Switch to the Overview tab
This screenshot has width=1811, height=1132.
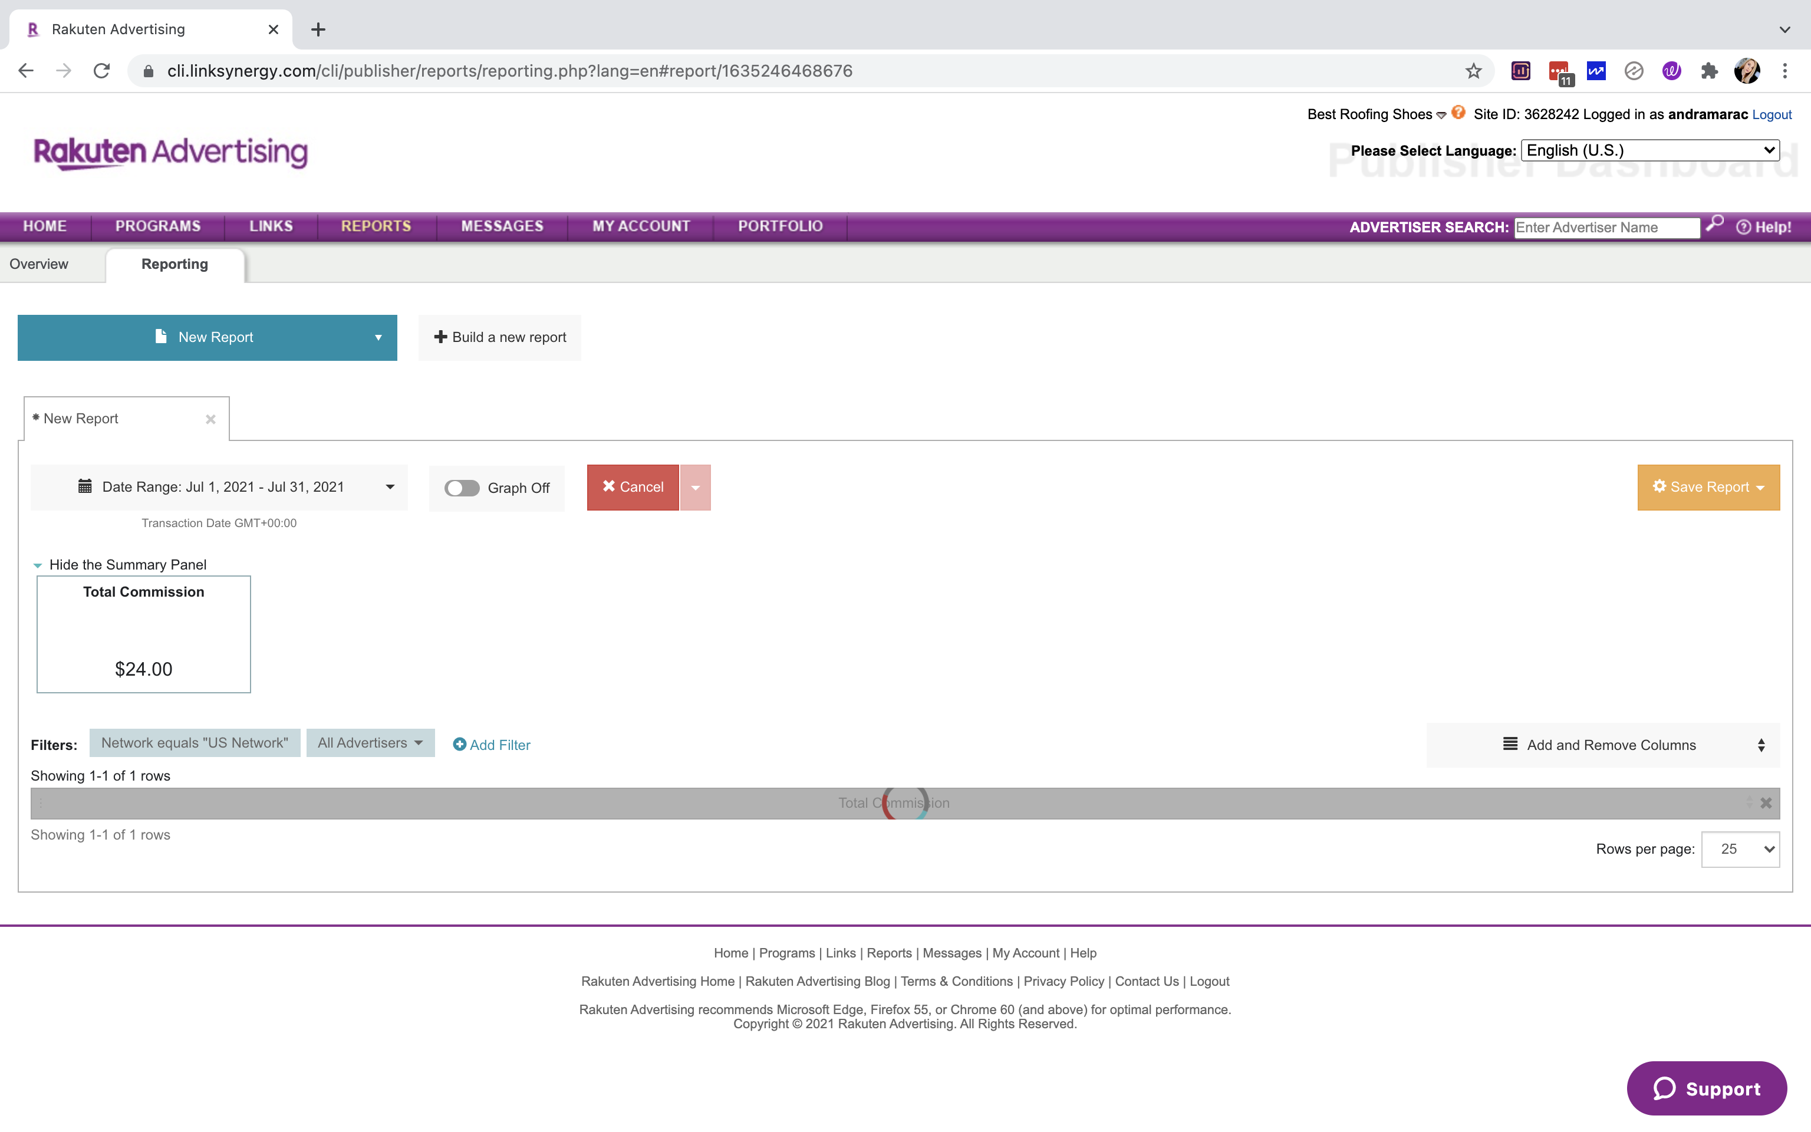[39, 264]
